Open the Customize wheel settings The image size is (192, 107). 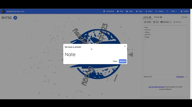click(x=109, y=11)
